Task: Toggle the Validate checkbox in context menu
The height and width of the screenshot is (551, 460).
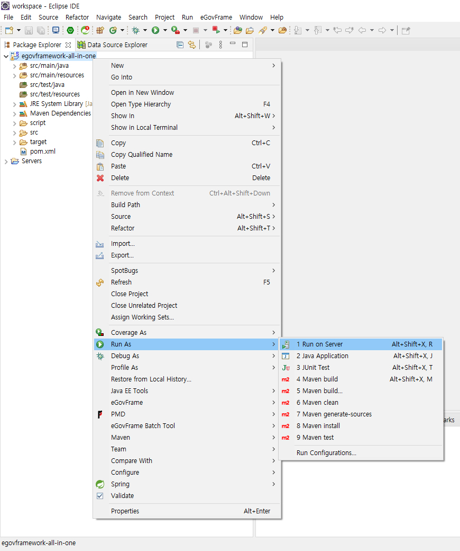Action: pyautogui.click(x=100, y=496)
